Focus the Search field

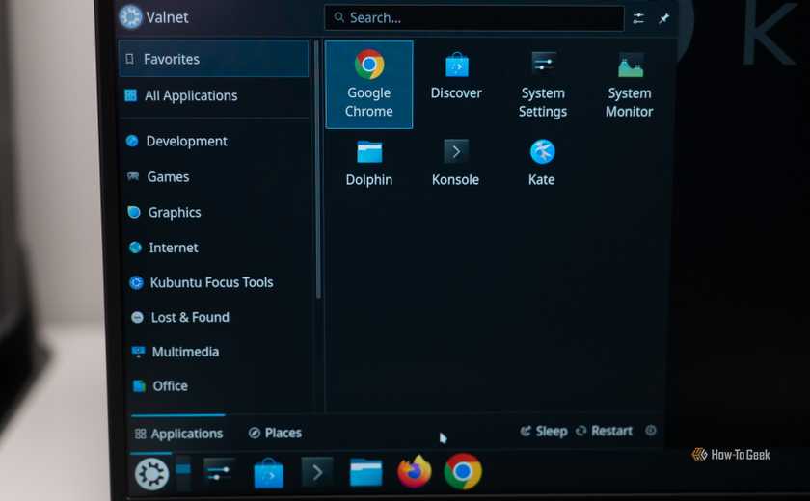click(474, 18)
